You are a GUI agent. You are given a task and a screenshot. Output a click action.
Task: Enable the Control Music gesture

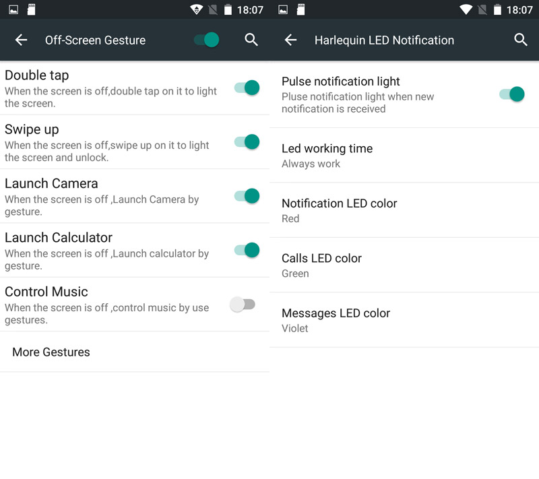(243, 305)
